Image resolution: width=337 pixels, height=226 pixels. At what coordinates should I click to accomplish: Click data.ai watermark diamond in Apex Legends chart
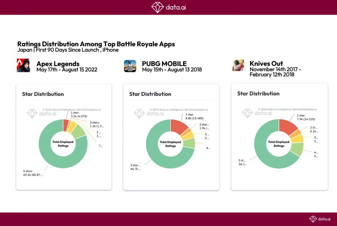(32, 114)
